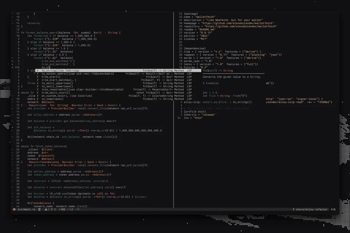Image resolution: width=350 pixels, height=233 pixels.
Task: Click the git change sign beside line 155
Action: (12, 67)
